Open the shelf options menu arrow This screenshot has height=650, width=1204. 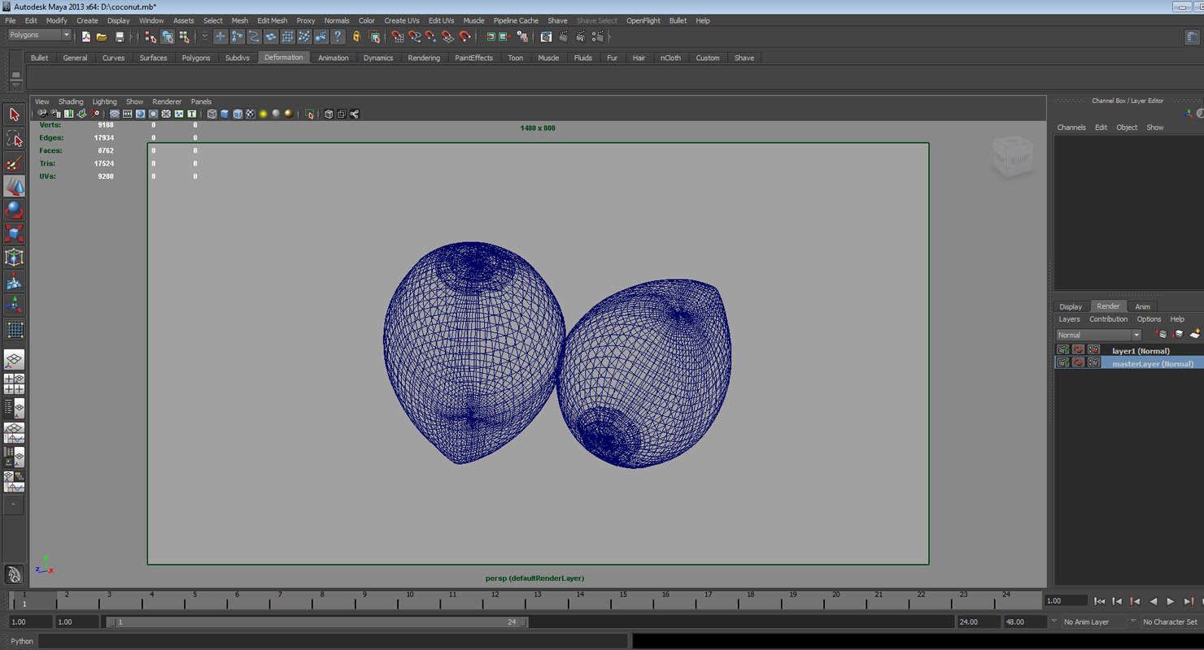15,84
